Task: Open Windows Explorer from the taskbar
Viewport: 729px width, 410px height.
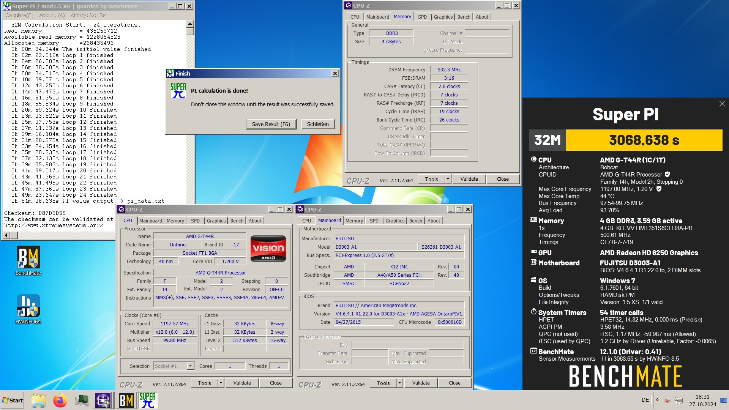Action: tap(38, 401)
